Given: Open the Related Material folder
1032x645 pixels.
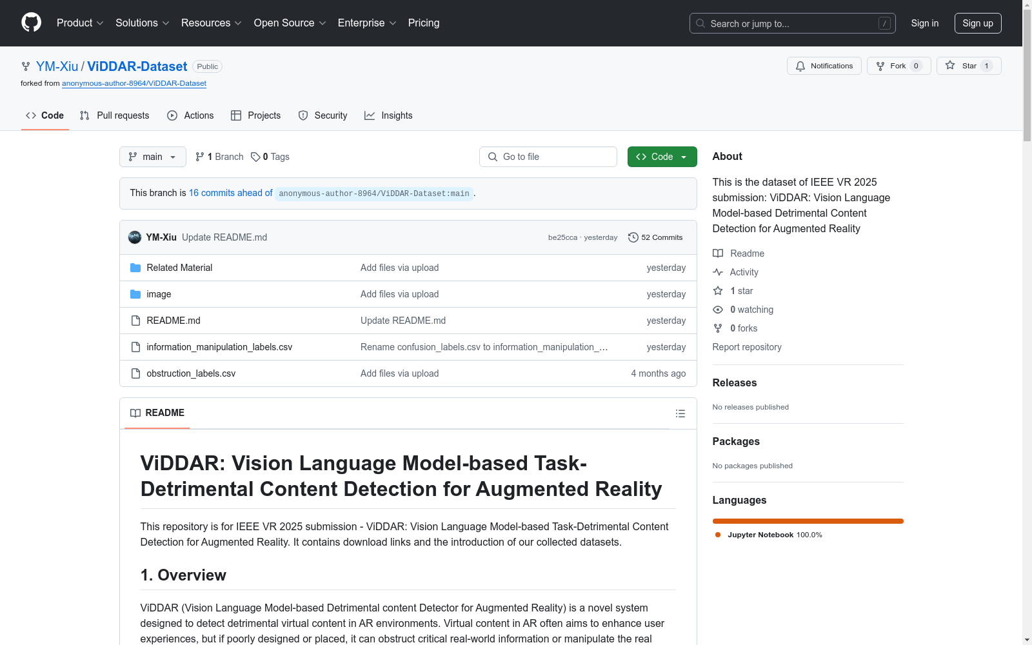Looking at the screenshot, I should 179,268.
